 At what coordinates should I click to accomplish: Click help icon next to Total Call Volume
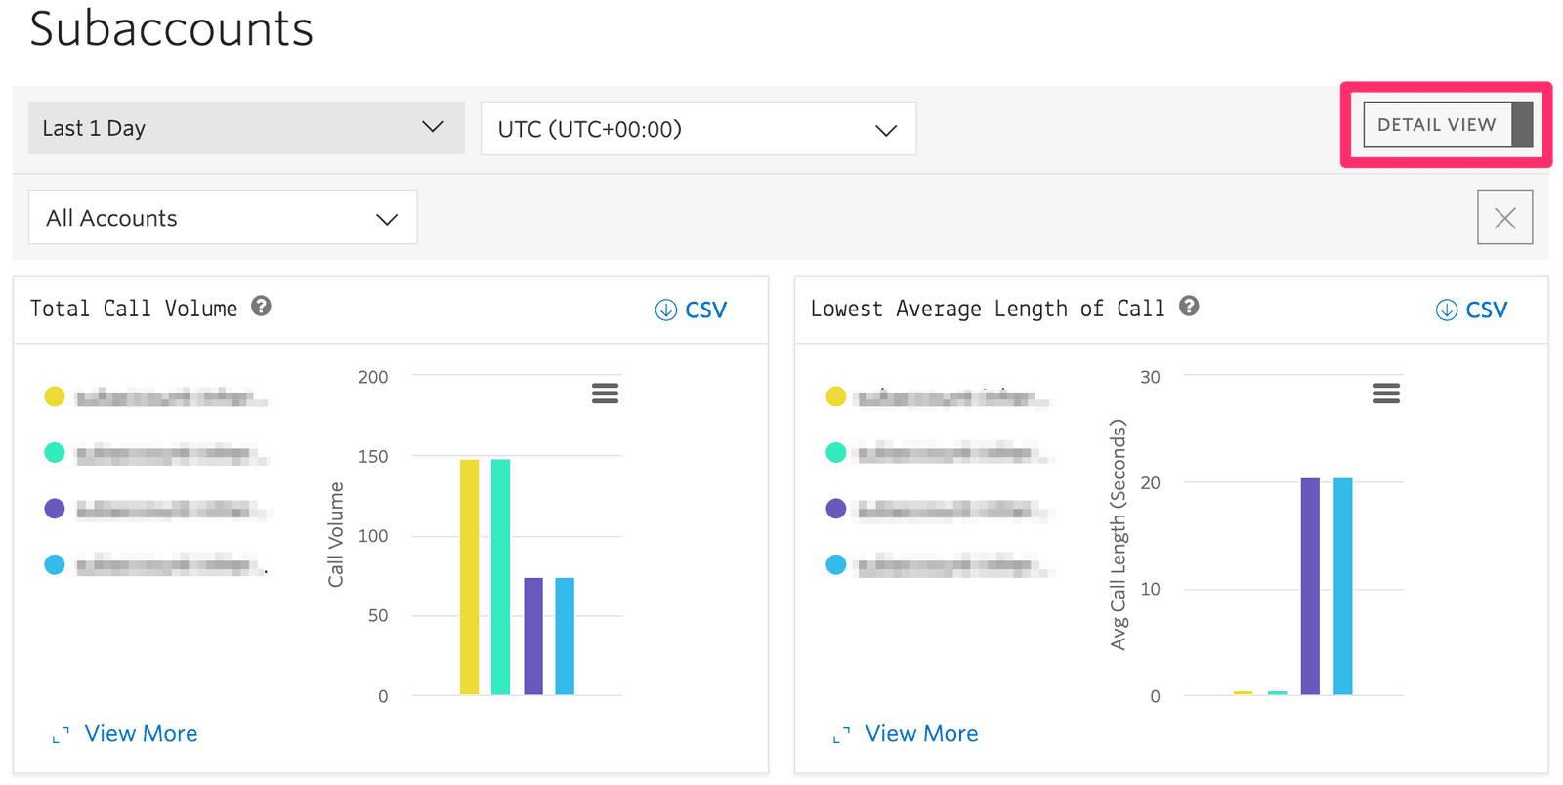coord(261,307)
